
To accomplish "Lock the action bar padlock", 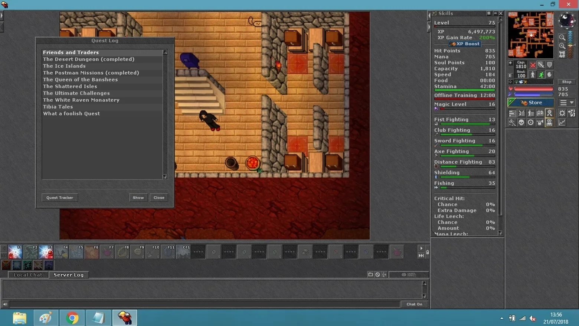I will pyautogui.click(x=428, y=252).
